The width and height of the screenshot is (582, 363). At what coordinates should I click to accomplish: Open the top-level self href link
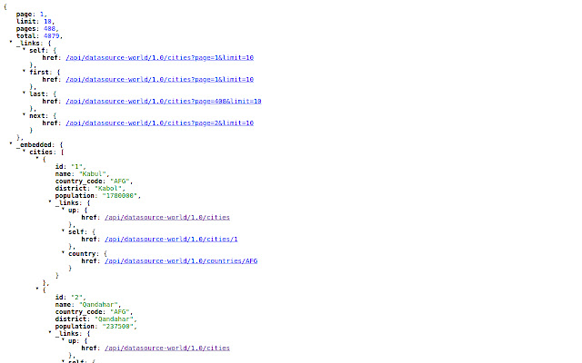[160, 58]
